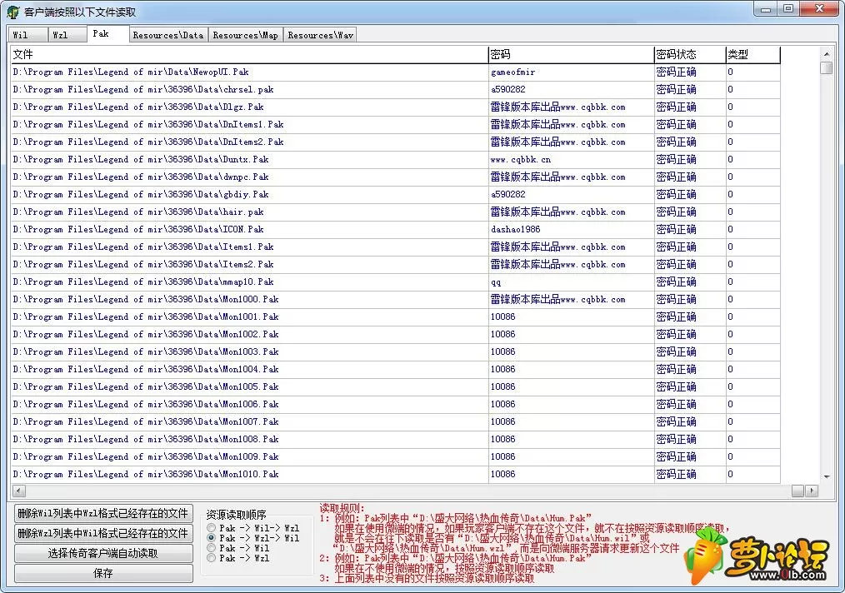Open the Resources\Data tab
The image size is (845, 593).
168,35
